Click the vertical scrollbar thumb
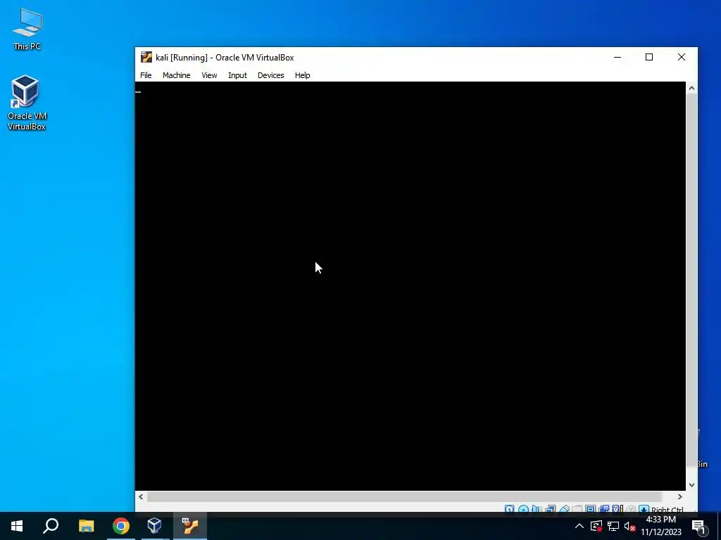721x540 pixels. pyautogui.click(x=691, y=280)
